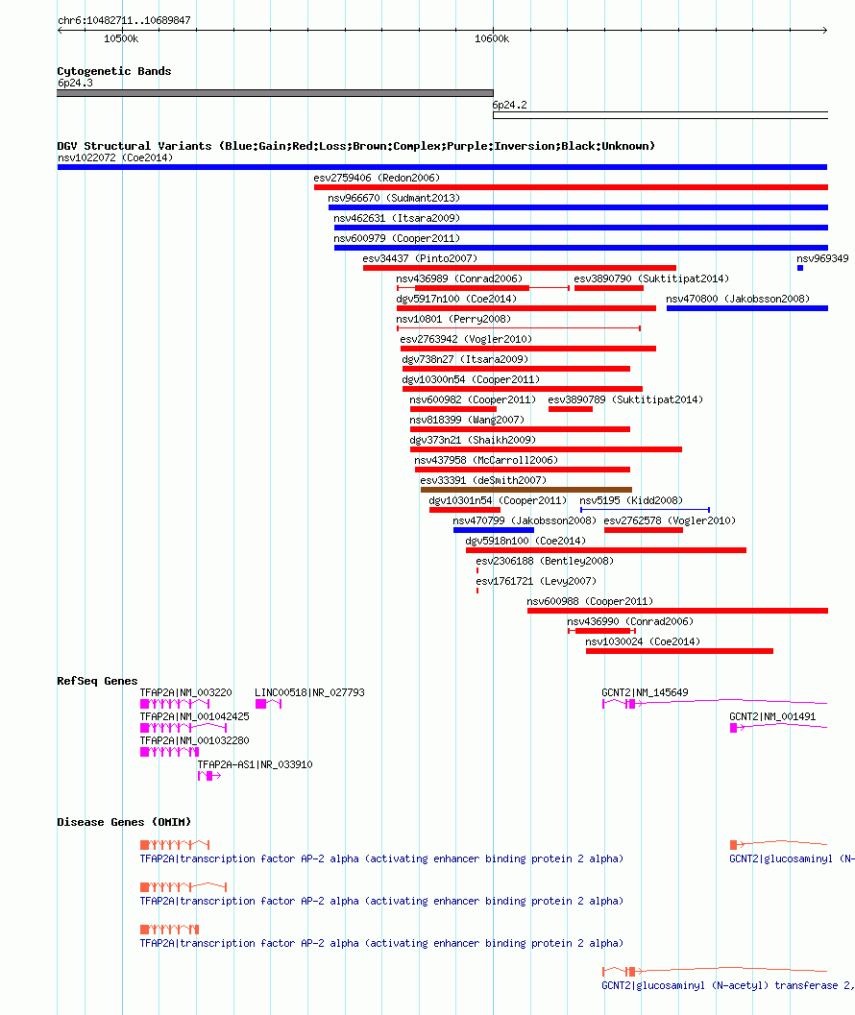Image resolution: width=855 pixels, height=1015 pixels.
Task: Select nsv10801 (Perry2008) variant
Action: click(x=518, y=328)
